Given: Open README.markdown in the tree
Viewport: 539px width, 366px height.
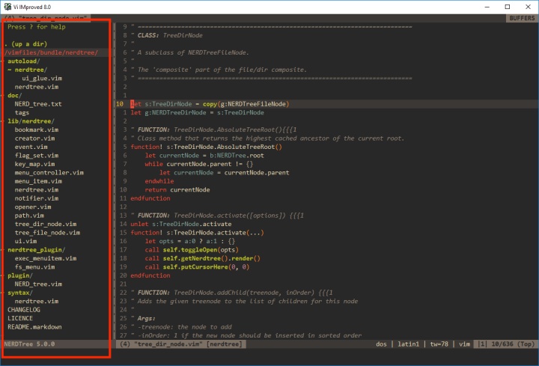Looking at the screenshot, I should click(34, 327).
